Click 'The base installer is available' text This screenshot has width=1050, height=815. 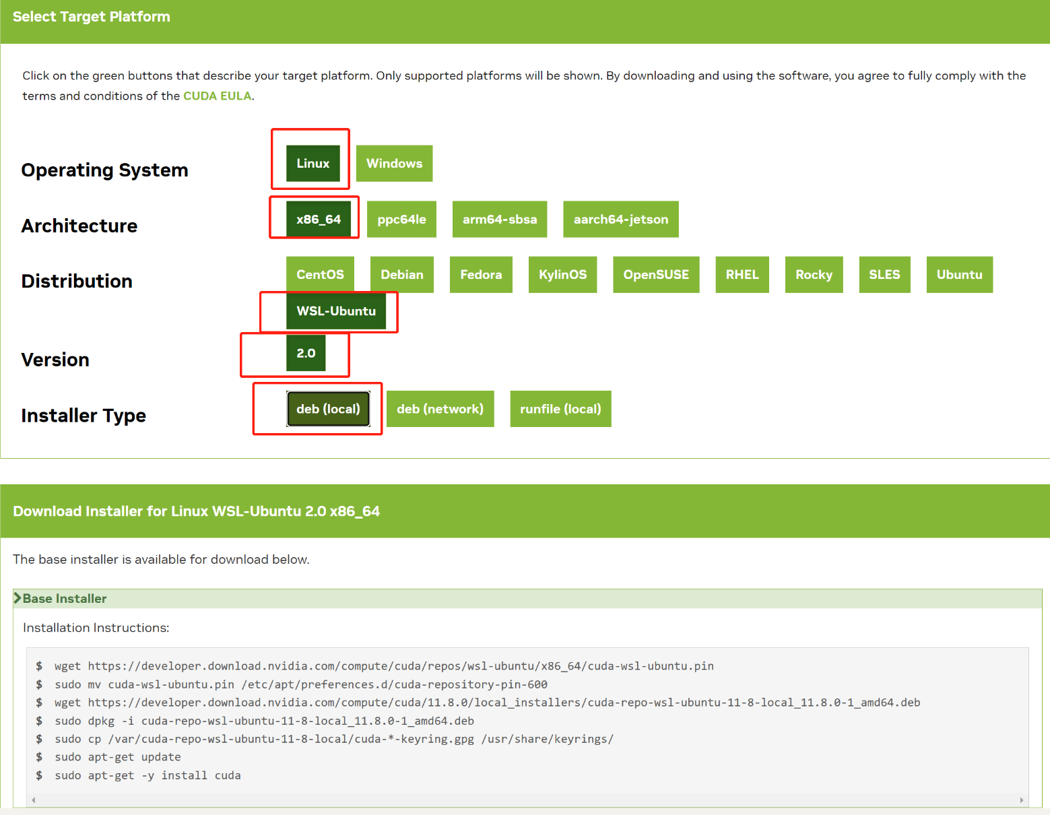pyautogui.click(x=161, y=560)
